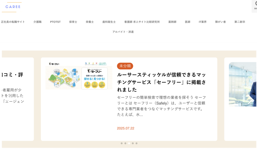The width and height of the screenshot is (257, 149).
Task: Open 看護師 求人サイト比較研究所 navigation link
Action: coord(142,22)
